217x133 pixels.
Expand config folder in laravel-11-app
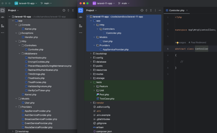91,58
